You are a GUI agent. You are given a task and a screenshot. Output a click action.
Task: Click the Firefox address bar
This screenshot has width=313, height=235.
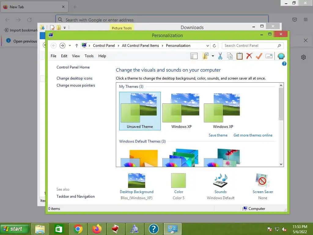click(162, 20)
